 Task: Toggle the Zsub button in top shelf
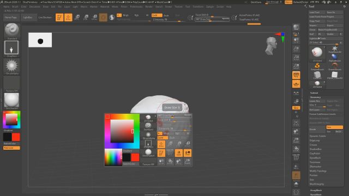tap(166, 15)
